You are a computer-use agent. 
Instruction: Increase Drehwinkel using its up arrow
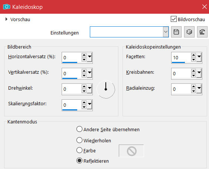[x=84, y=87]
